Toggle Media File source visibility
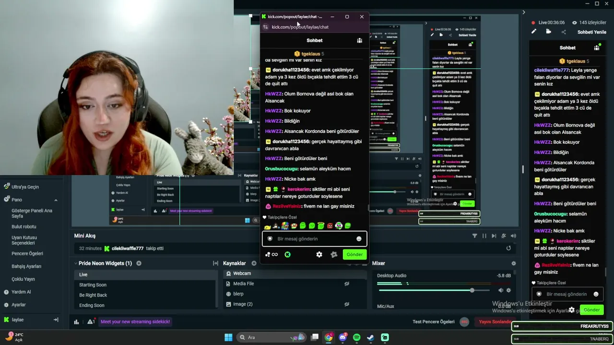The image size is (614, 345). pyautogui.click(x=346, y=284)
